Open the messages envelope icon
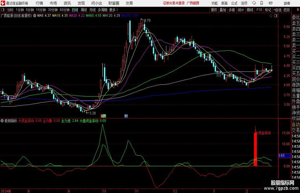The image size is (300, 193). coord(270,3)
